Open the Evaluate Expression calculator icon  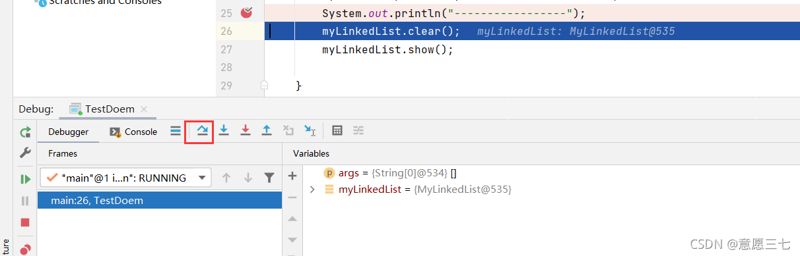[x=337, y=131]
